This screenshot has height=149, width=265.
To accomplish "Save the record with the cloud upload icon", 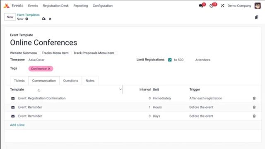I will point(43,19).
